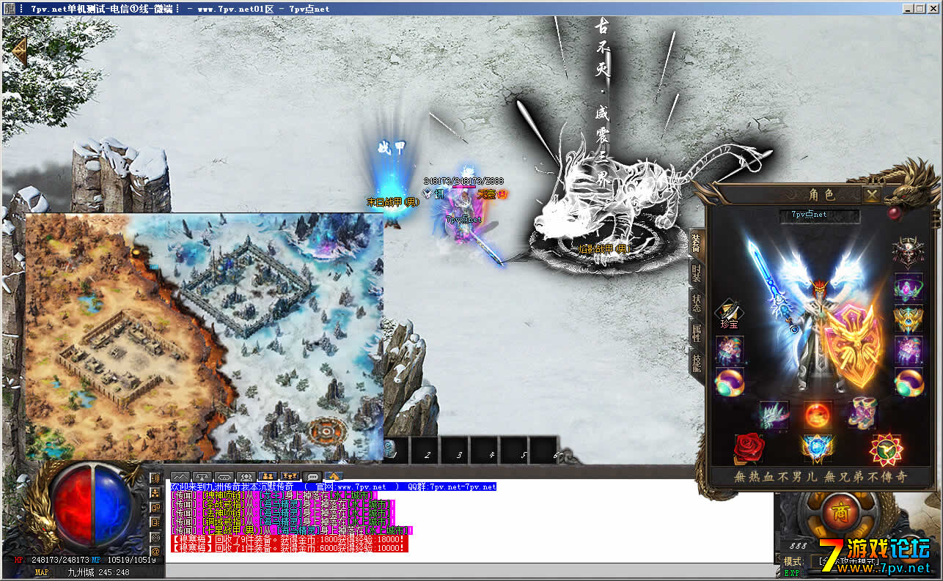Click the grey two-people group icon
The width and height of the screenshot is (943, 581).
(x=246, y=476)
